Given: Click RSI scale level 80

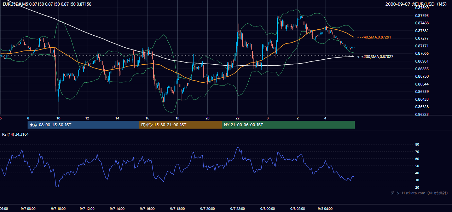Looking at the screenshot, I should pyautogui.click(x=417, y=145).
